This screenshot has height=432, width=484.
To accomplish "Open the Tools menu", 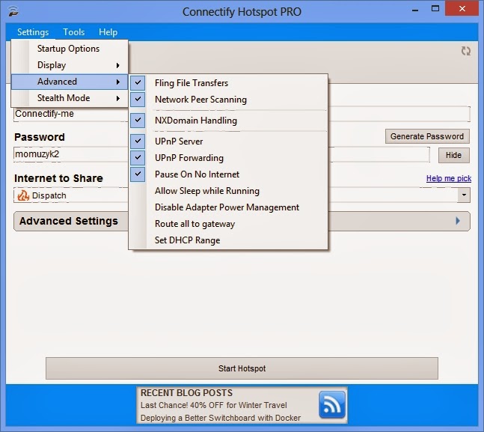I will 74,32.
